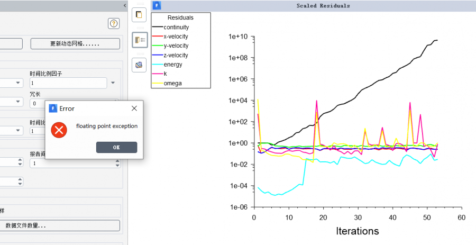Click the copy window icon in vertical toolbar

tap(139, 14)
